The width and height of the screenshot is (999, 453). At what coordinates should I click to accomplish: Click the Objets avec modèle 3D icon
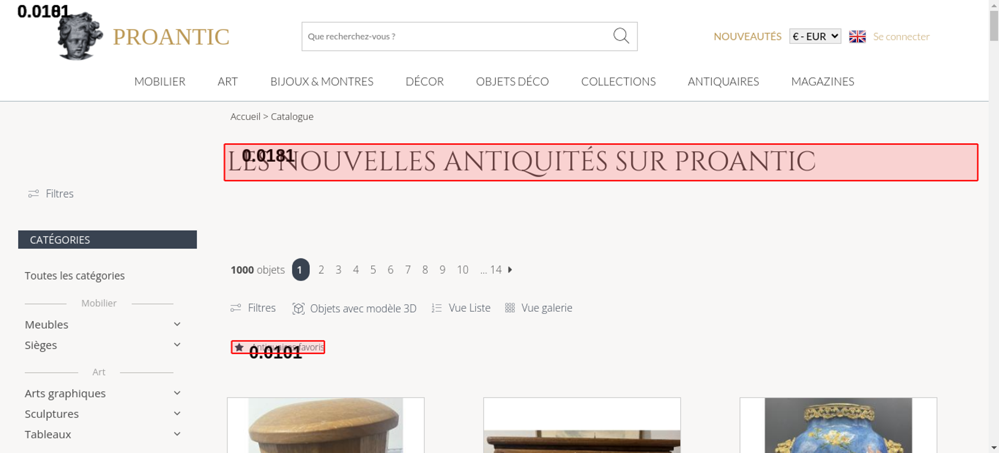tap(298, 308)
